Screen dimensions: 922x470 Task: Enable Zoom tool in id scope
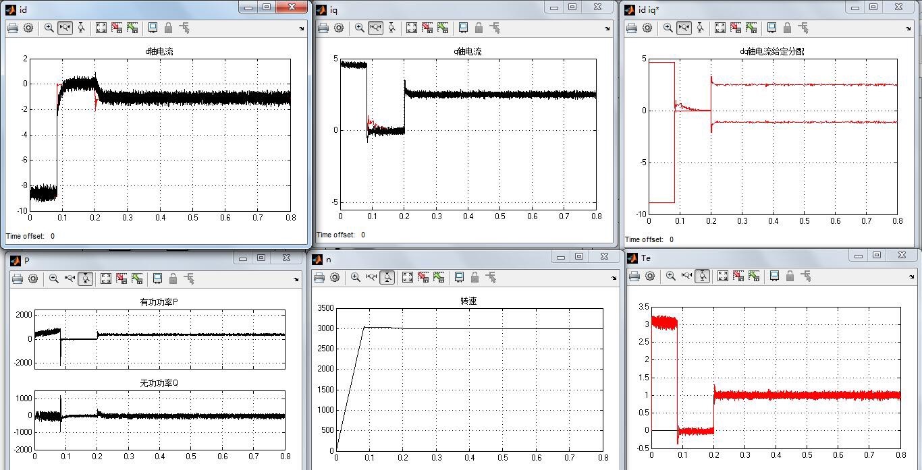point(49,28)
